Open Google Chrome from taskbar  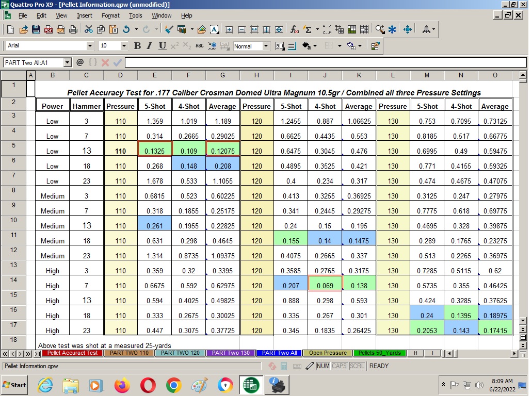click(x=174, y=386)
